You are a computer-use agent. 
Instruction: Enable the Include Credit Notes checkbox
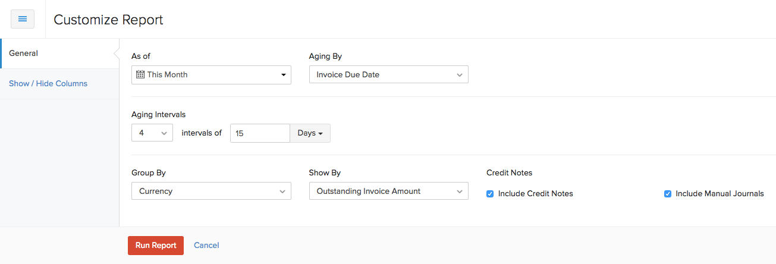490,194
